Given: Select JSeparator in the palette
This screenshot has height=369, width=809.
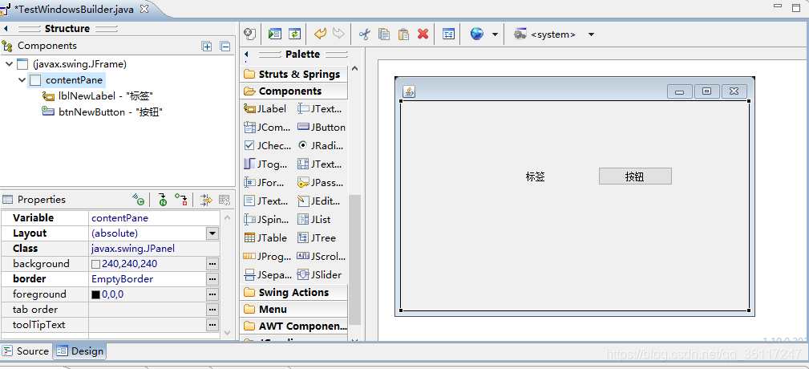Looking at the screenshot, I should [x=267, y=274].
